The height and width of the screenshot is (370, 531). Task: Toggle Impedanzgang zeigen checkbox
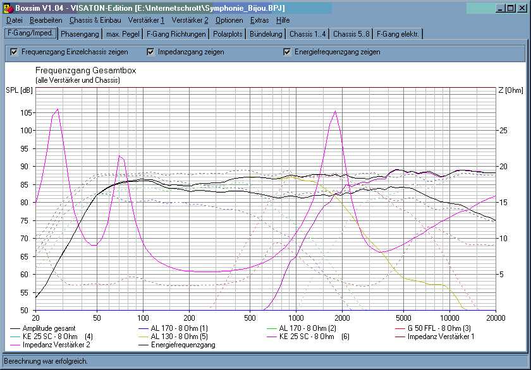click(150, 52)
